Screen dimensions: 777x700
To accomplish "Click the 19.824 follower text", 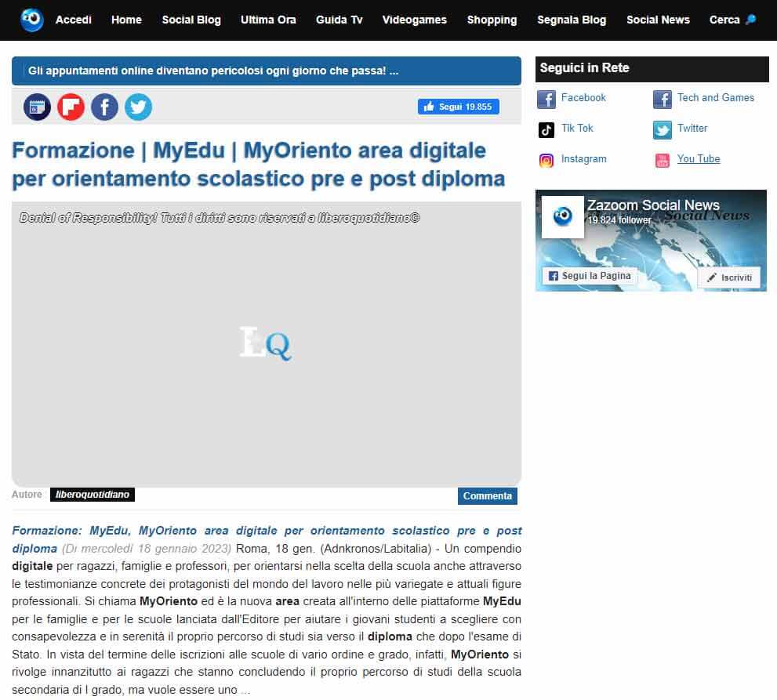I will (x=619, y=220).
